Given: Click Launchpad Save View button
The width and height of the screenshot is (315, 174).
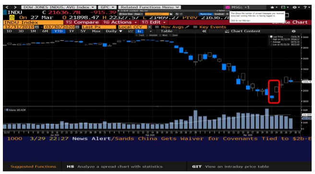Looking at the screenshot, I should click(126, 14).
